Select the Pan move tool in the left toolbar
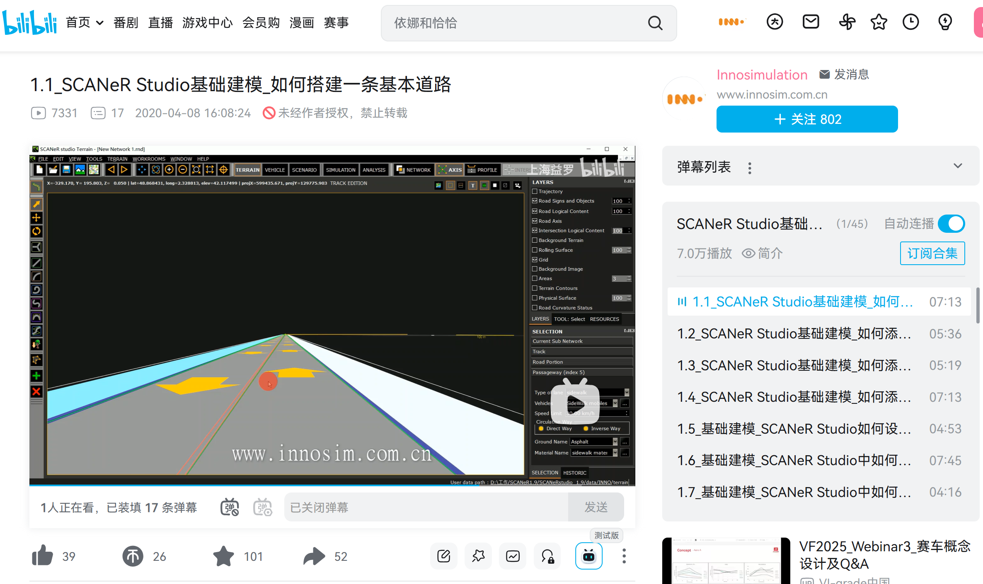This screenshot has height=584, width=983. click(x=36, y=217)
